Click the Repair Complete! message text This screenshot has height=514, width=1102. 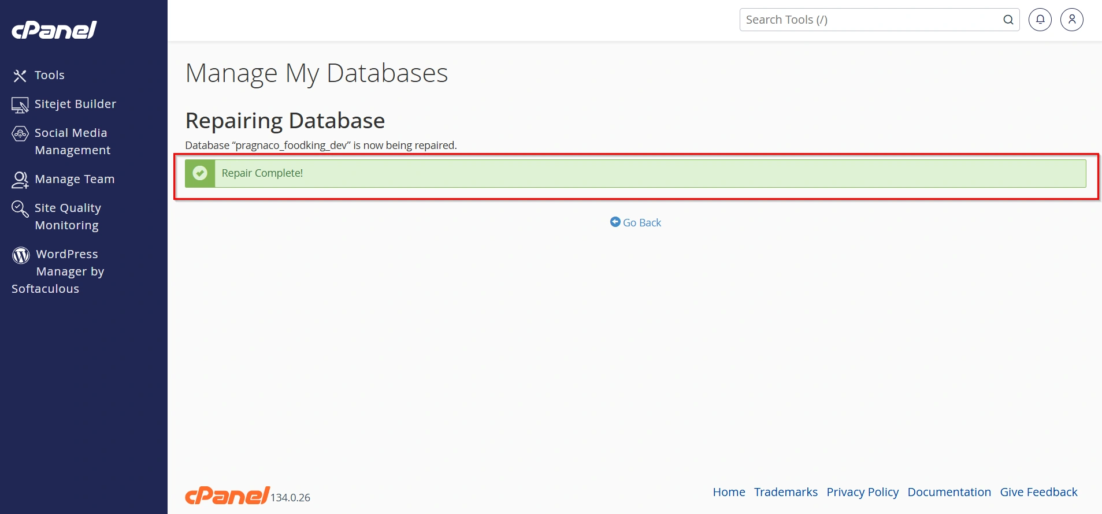click(x=262, y=173)
